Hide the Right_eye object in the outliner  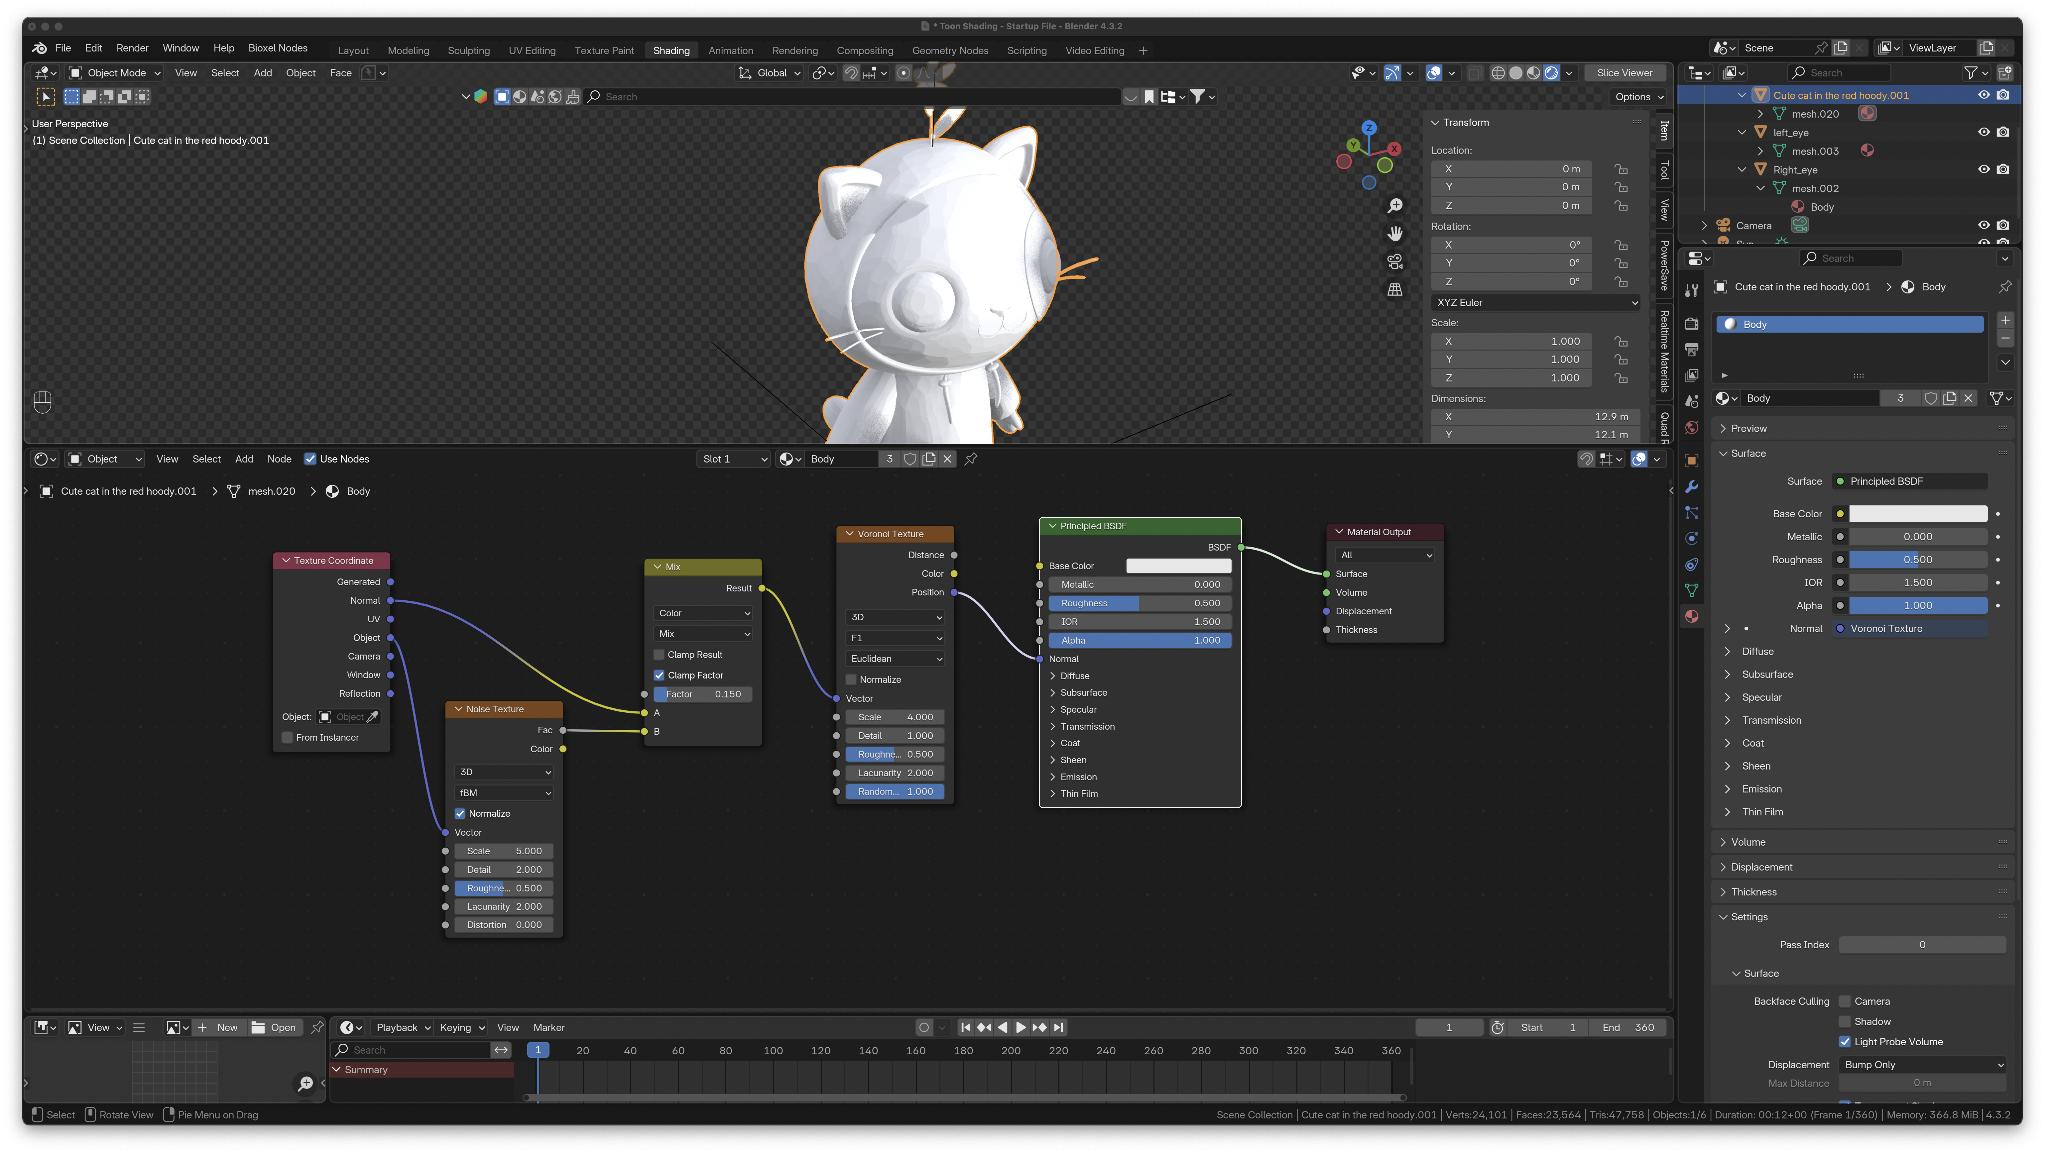[1984, 170]
